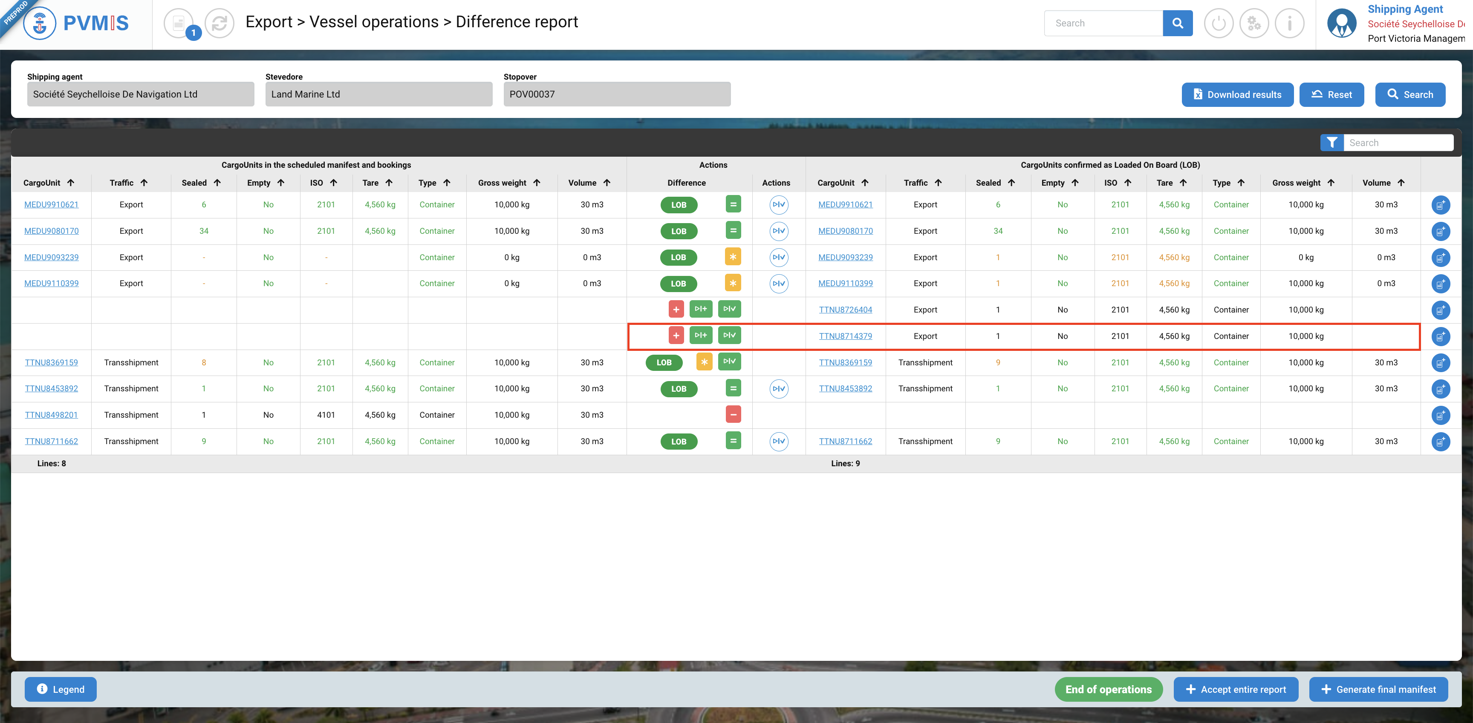
Task: Click Accept entire report button
Action: [1235, 689]
